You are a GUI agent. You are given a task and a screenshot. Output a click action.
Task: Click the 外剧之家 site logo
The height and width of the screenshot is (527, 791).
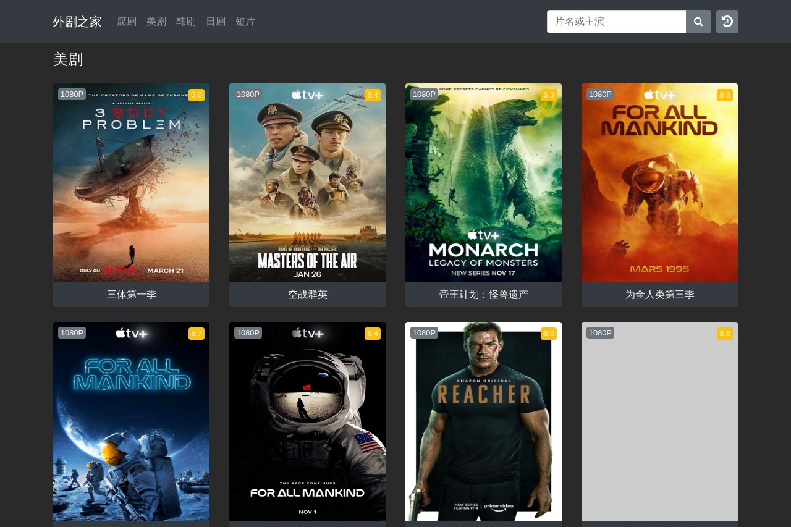point(77,22)
